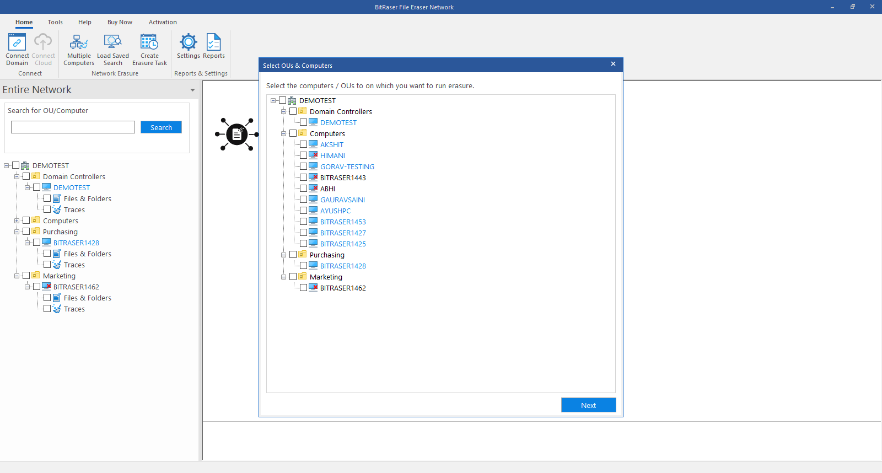
Task: Close the Select OUs & Computers dialog
Action: point(613,64)
